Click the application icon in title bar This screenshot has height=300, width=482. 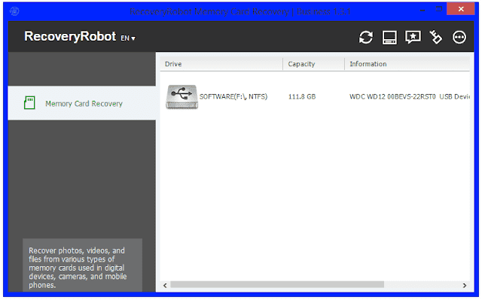click(x=14, y=11)
